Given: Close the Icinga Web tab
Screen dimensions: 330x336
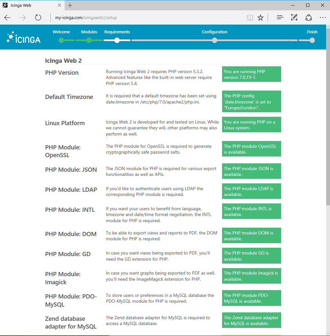Looking at the screenshot, I should (x=59, y=5).
